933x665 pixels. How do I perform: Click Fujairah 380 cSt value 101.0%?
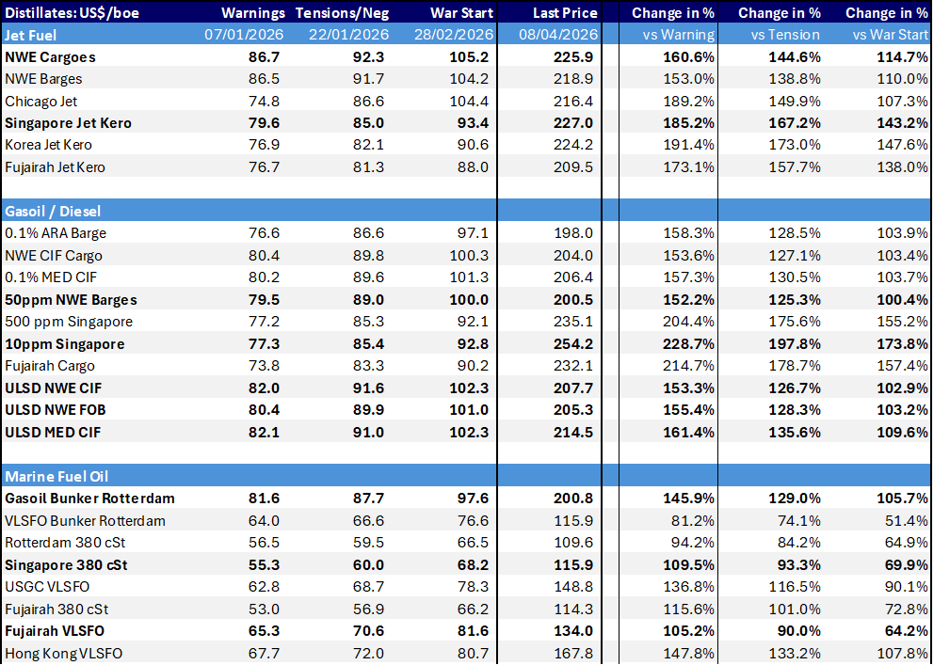pos(796,610)
